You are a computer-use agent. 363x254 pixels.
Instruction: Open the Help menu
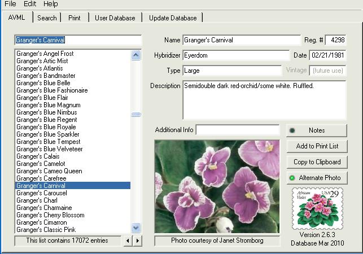(50, 4)
